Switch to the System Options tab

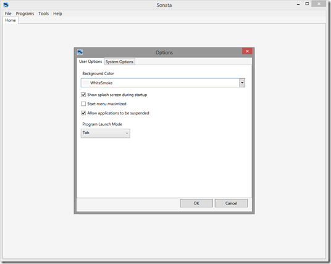point(119,62)
